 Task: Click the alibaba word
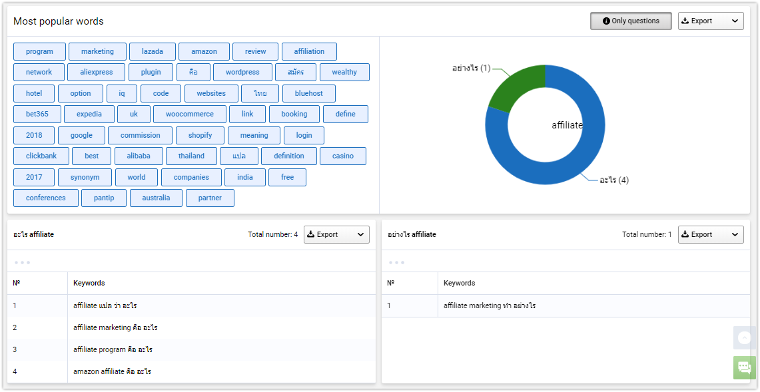(139, 156)
